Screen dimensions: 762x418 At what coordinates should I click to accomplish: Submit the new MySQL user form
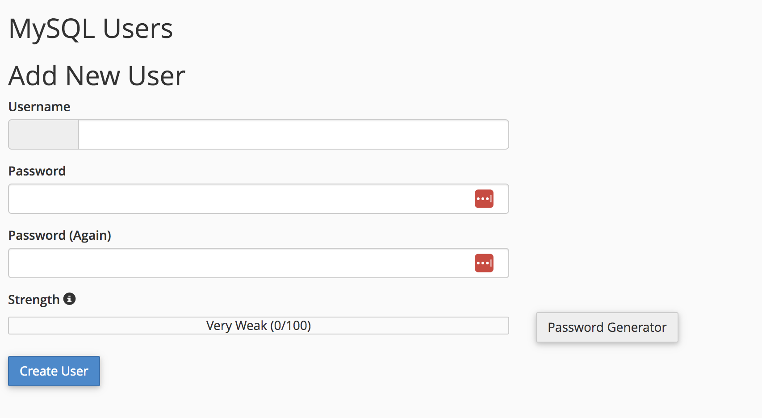(54, 371)
